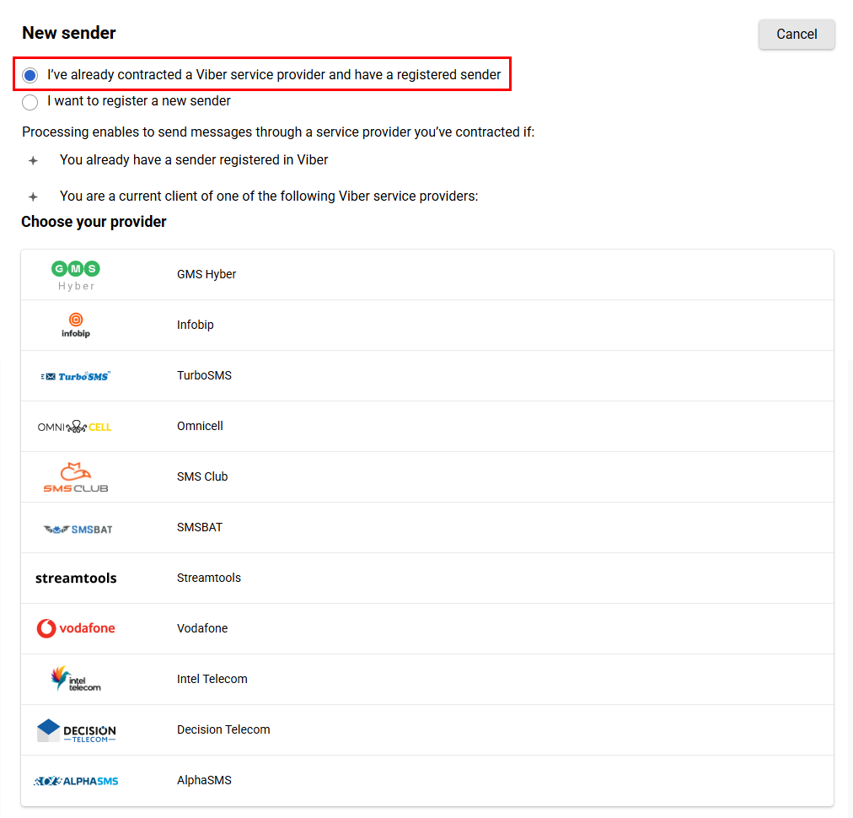Click the Vodafone logo
This screenshot has width=853, height=818.
pyautogui.click(x=76, y=628)
